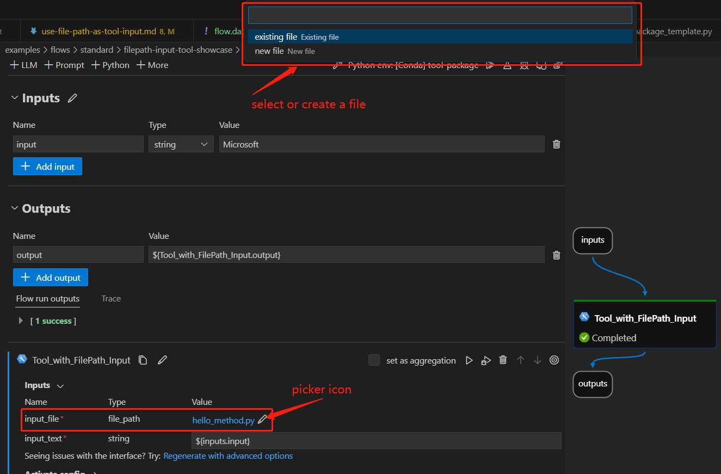The height and width of the screenshot is (474, 721).
Task: Rename node using pencil next to Tool_with_FilePath_Input
Action: [x=162, y=360]
